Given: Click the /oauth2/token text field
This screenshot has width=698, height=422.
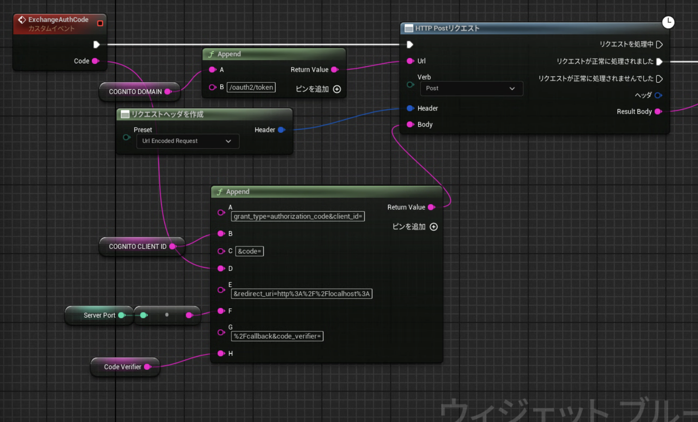Looking at the screenshot, I should click(251, 87).
